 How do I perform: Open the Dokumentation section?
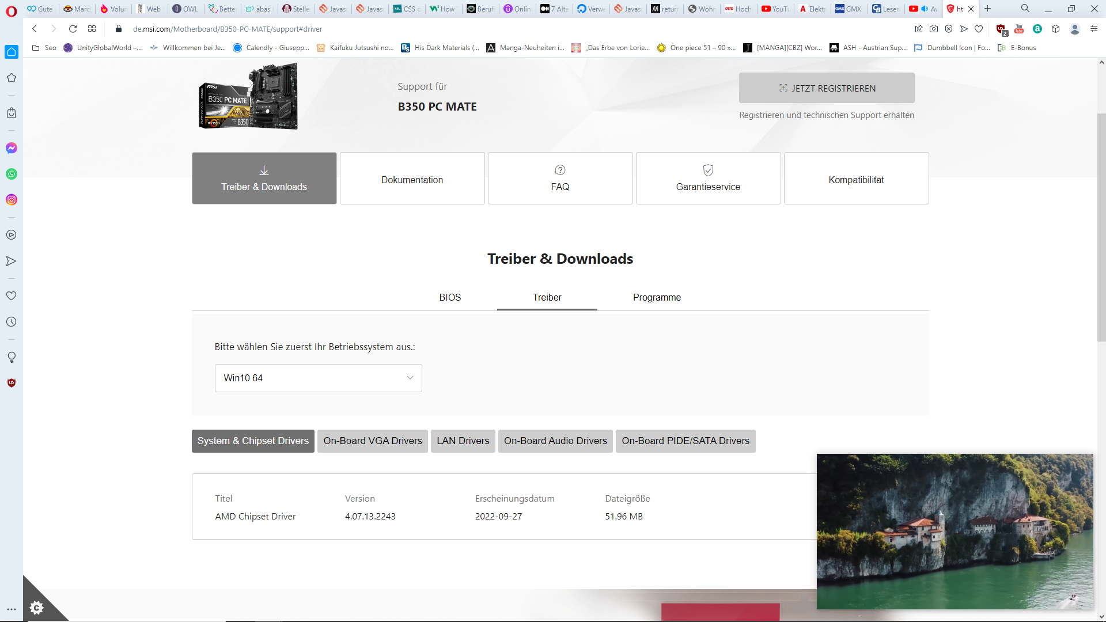[412, 179]
